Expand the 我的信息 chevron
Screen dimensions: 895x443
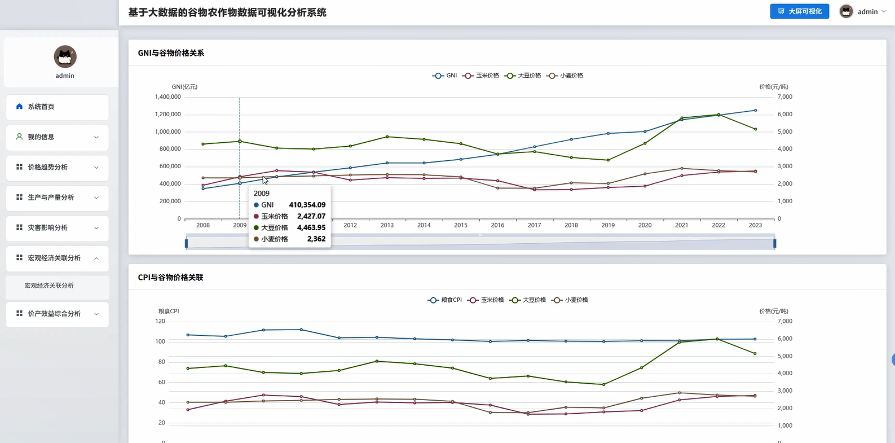(96, 137)
